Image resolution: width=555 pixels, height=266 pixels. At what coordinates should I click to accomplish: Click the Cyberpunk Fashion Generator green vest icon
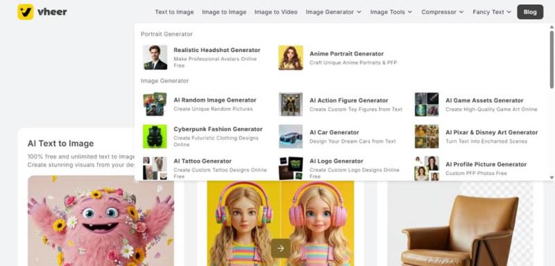[155, 136]
